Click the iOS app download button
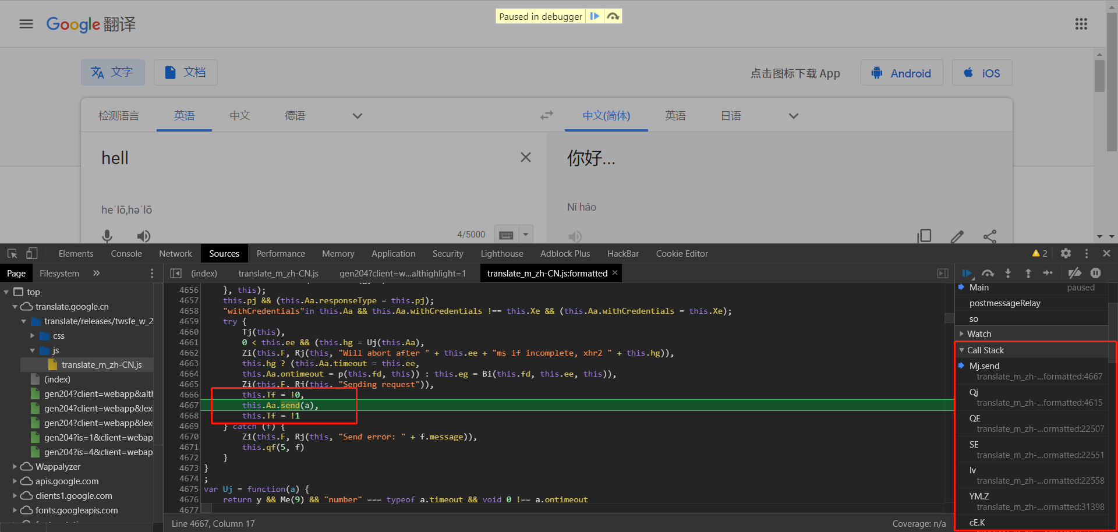 click(x=982, y=73)
